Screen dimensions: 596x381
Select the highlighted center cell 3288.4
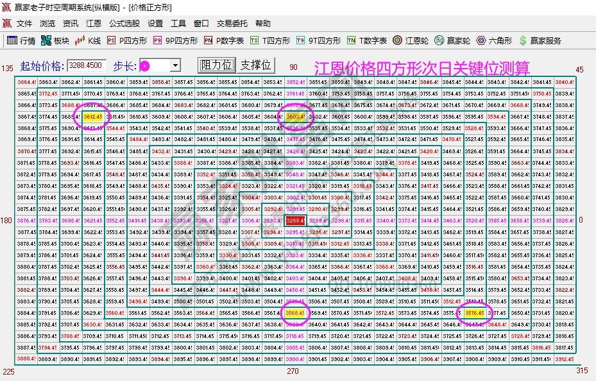click(294, 221)
